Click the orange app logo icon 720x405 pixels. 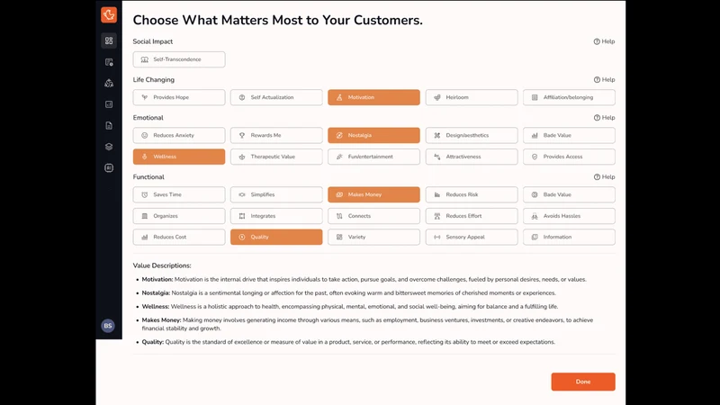(109, 14)
